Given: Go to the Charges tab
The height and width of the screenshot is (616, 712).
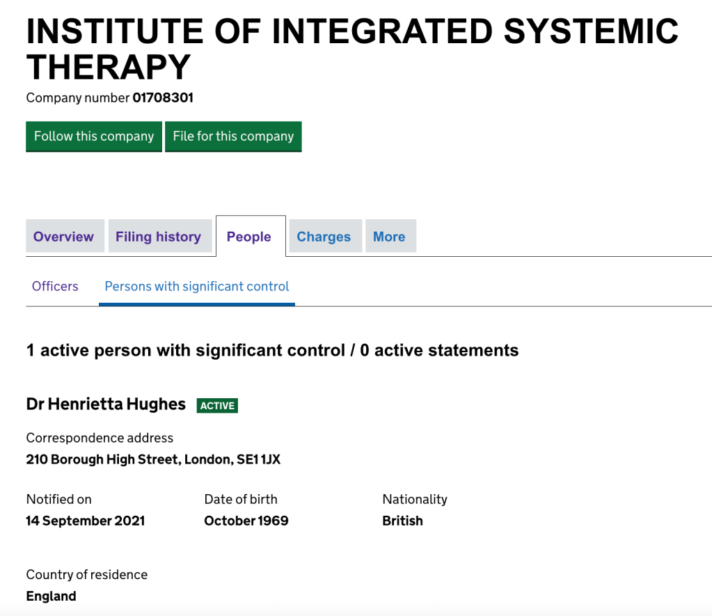Looking at the screenshot, I should [324, 237].
